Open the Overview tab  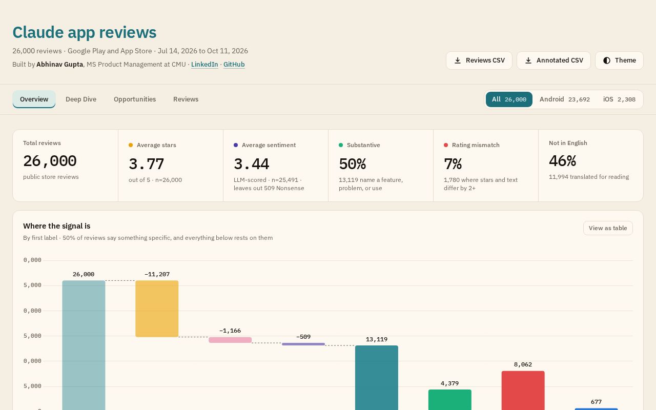(34, 99)
